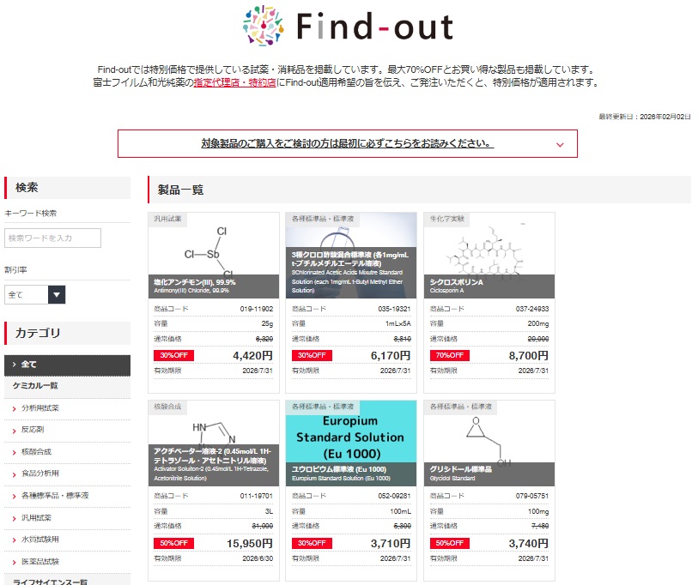Click the chevron arrow on the notice banner
Screen dimensions: 698x585
[560, 145]
